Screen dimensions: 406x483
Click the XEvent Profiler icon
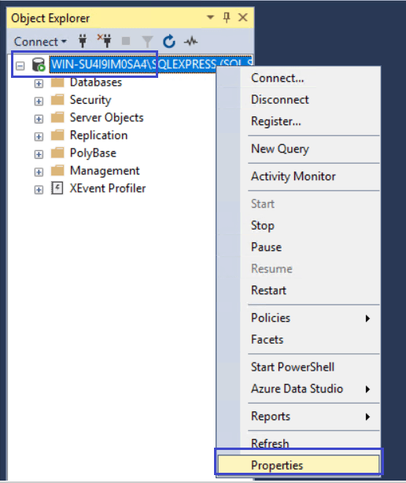57,188
